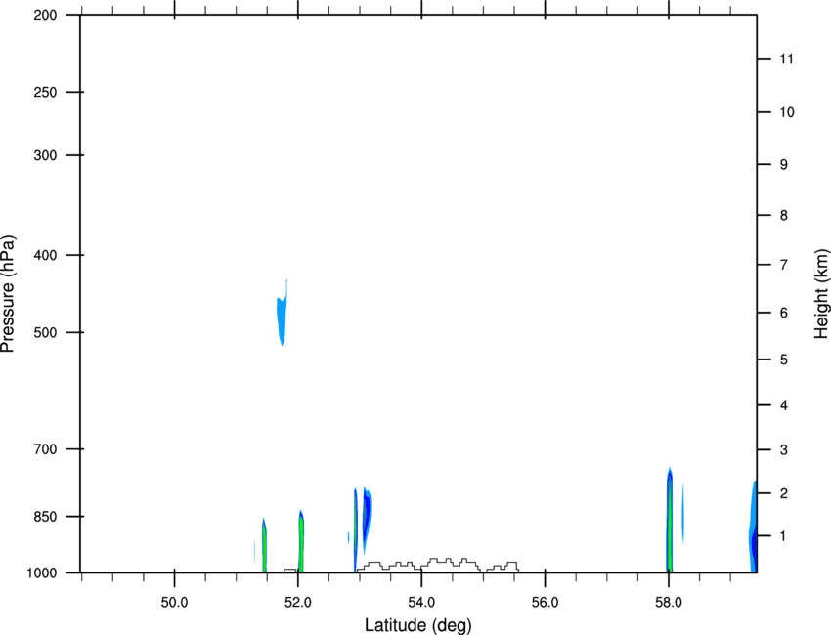Click latitude tick label 50.0
The image size is (831, 635).
(x=174, y=603)
